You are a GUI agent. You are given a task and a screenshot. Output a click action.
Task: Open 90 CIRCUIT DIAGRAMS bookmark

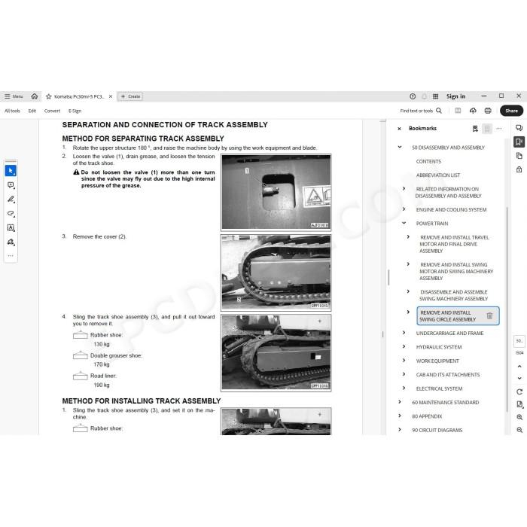(x=437, y=430)
